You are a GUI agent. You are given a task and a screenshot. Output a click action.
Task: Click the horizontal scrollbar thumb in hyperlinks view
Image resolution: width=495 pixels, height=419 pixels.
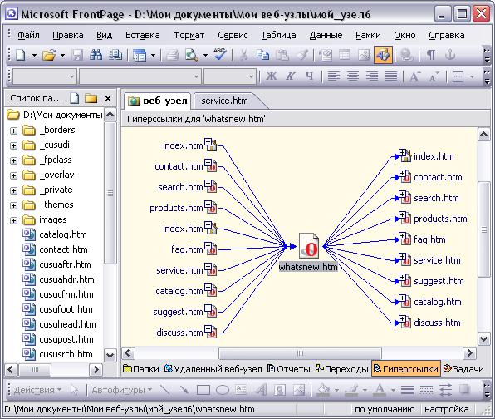pos(300,353)
